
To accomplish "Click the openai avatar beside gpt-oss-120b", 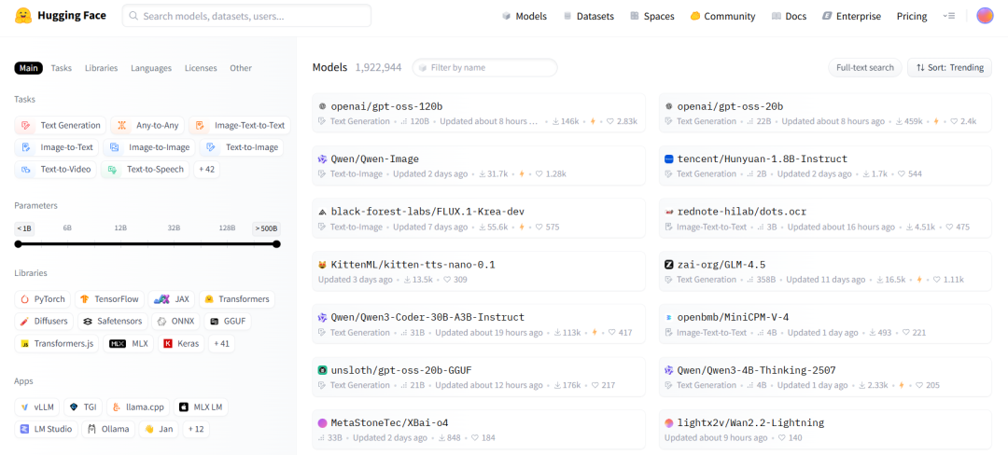I will click(x=323, y=106).
